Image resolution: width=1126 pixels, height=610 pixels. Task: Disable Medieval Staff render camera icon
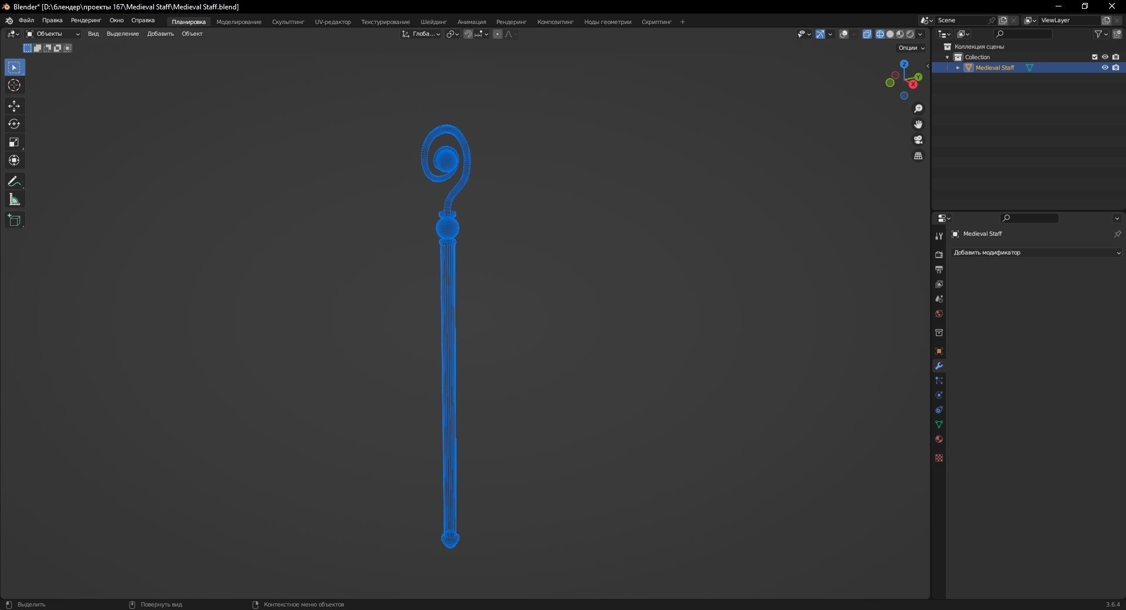pos(1115,67)
